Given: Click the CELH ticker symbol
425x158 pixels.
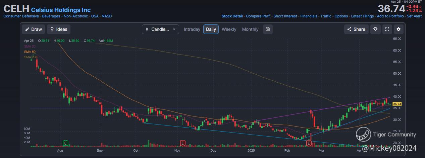Looking at the screenshot, I should (16, 9).
